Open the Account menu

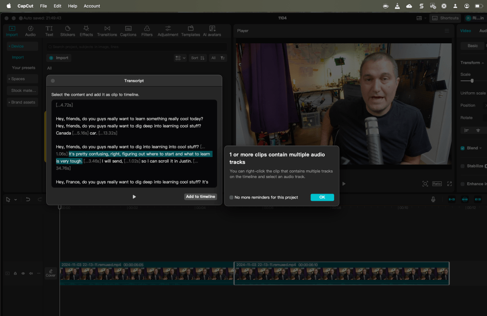(91, 6)
